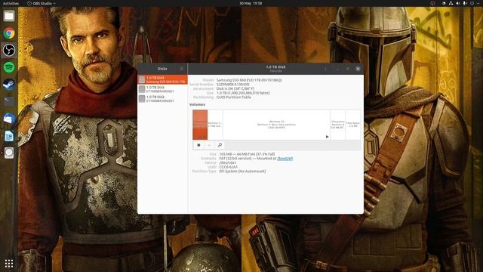Viewport: 483px width, 272px height.
Task: Open the Terminal from the dock
Action: 9,101
